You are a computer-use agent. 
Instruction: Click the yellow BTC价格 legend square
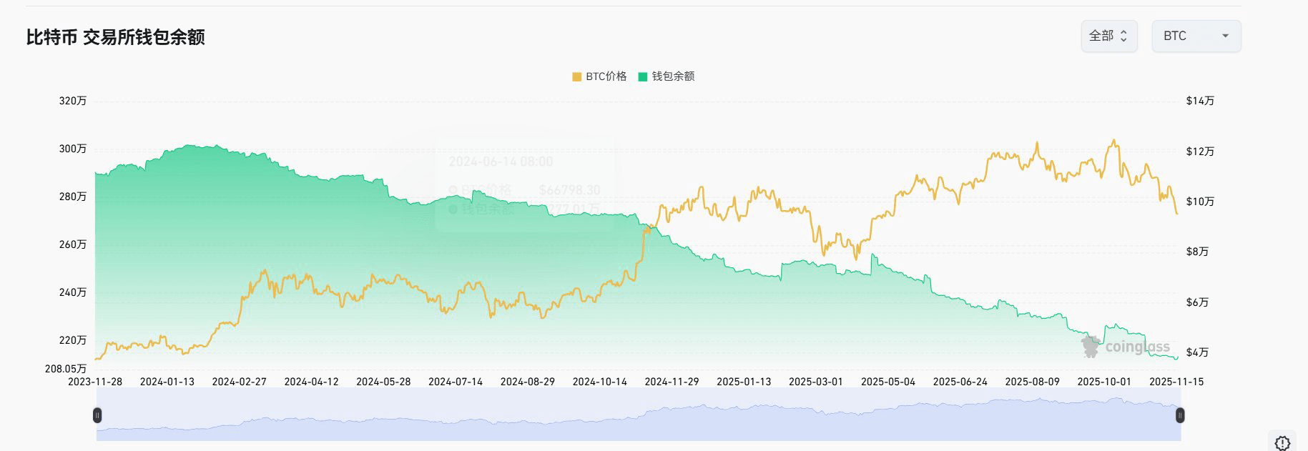click(576, 76)
